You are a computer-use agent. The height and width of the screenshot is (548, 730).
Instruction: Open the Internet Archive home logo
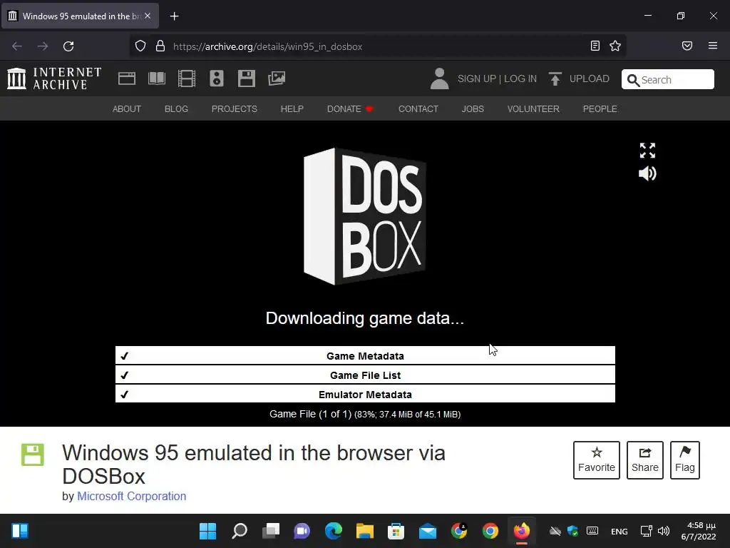tap(54, 78)
